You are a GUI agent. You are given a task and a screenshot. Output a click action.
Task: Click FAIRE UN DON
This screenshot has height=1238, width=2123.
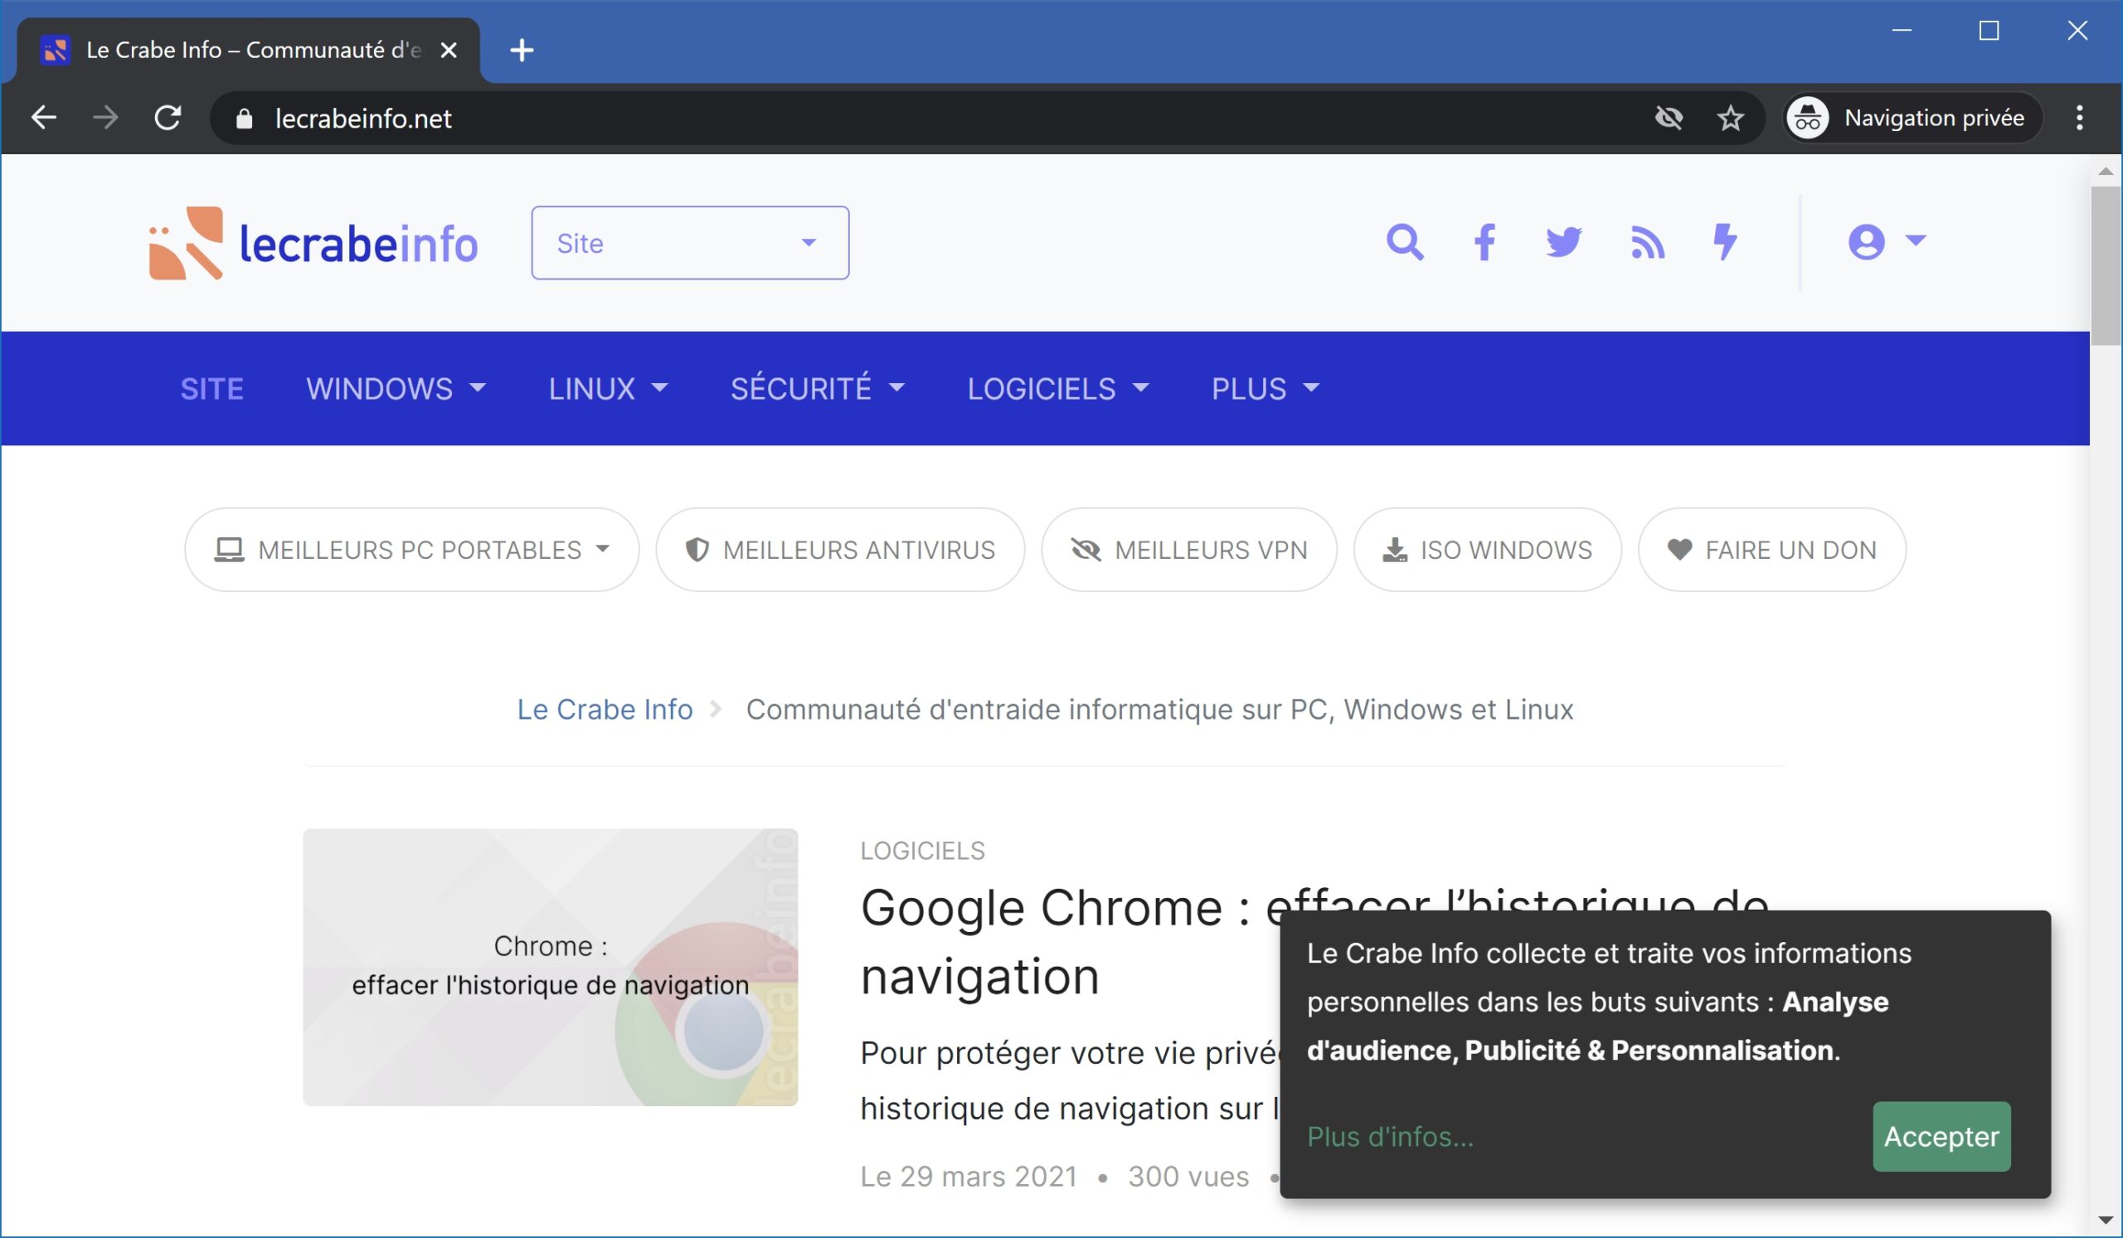click(x=1771, y=549)
